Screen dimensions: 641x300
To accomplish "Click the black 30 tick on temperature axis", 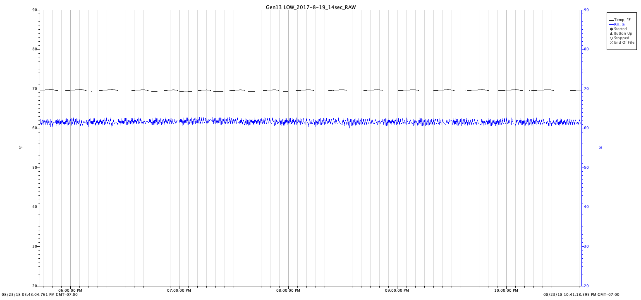I will [x=35, y=246].
